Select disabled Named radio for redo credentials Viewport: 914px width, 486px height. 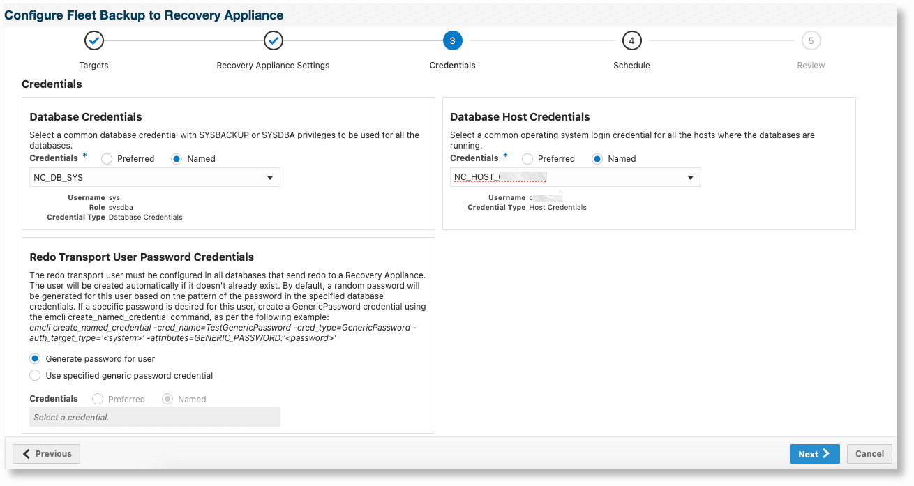167,399
